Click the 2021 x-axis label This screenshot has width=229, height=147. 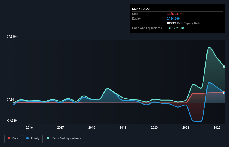click(x=185, y=127)
